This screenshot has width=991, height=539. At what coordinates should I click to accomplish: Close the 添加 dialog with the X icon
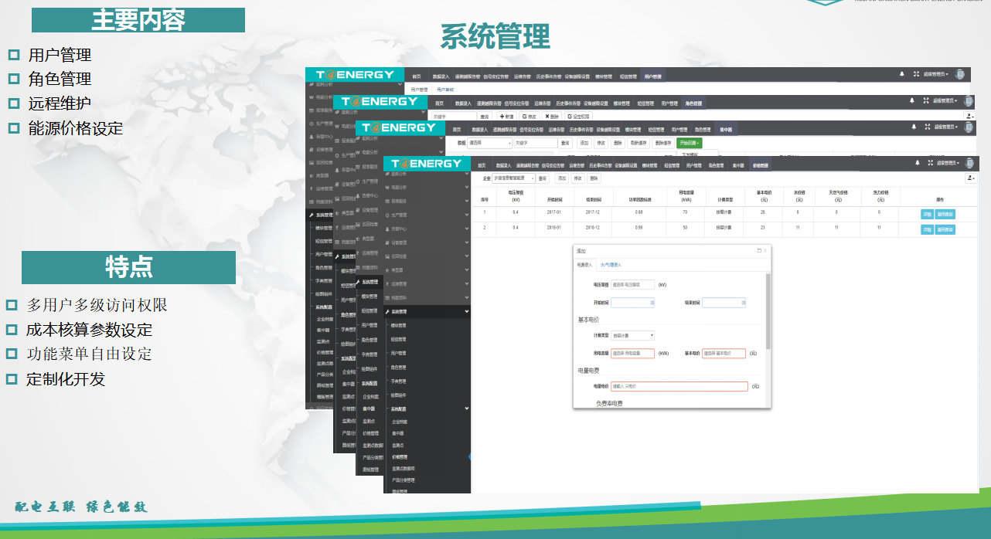click(765, 251)
